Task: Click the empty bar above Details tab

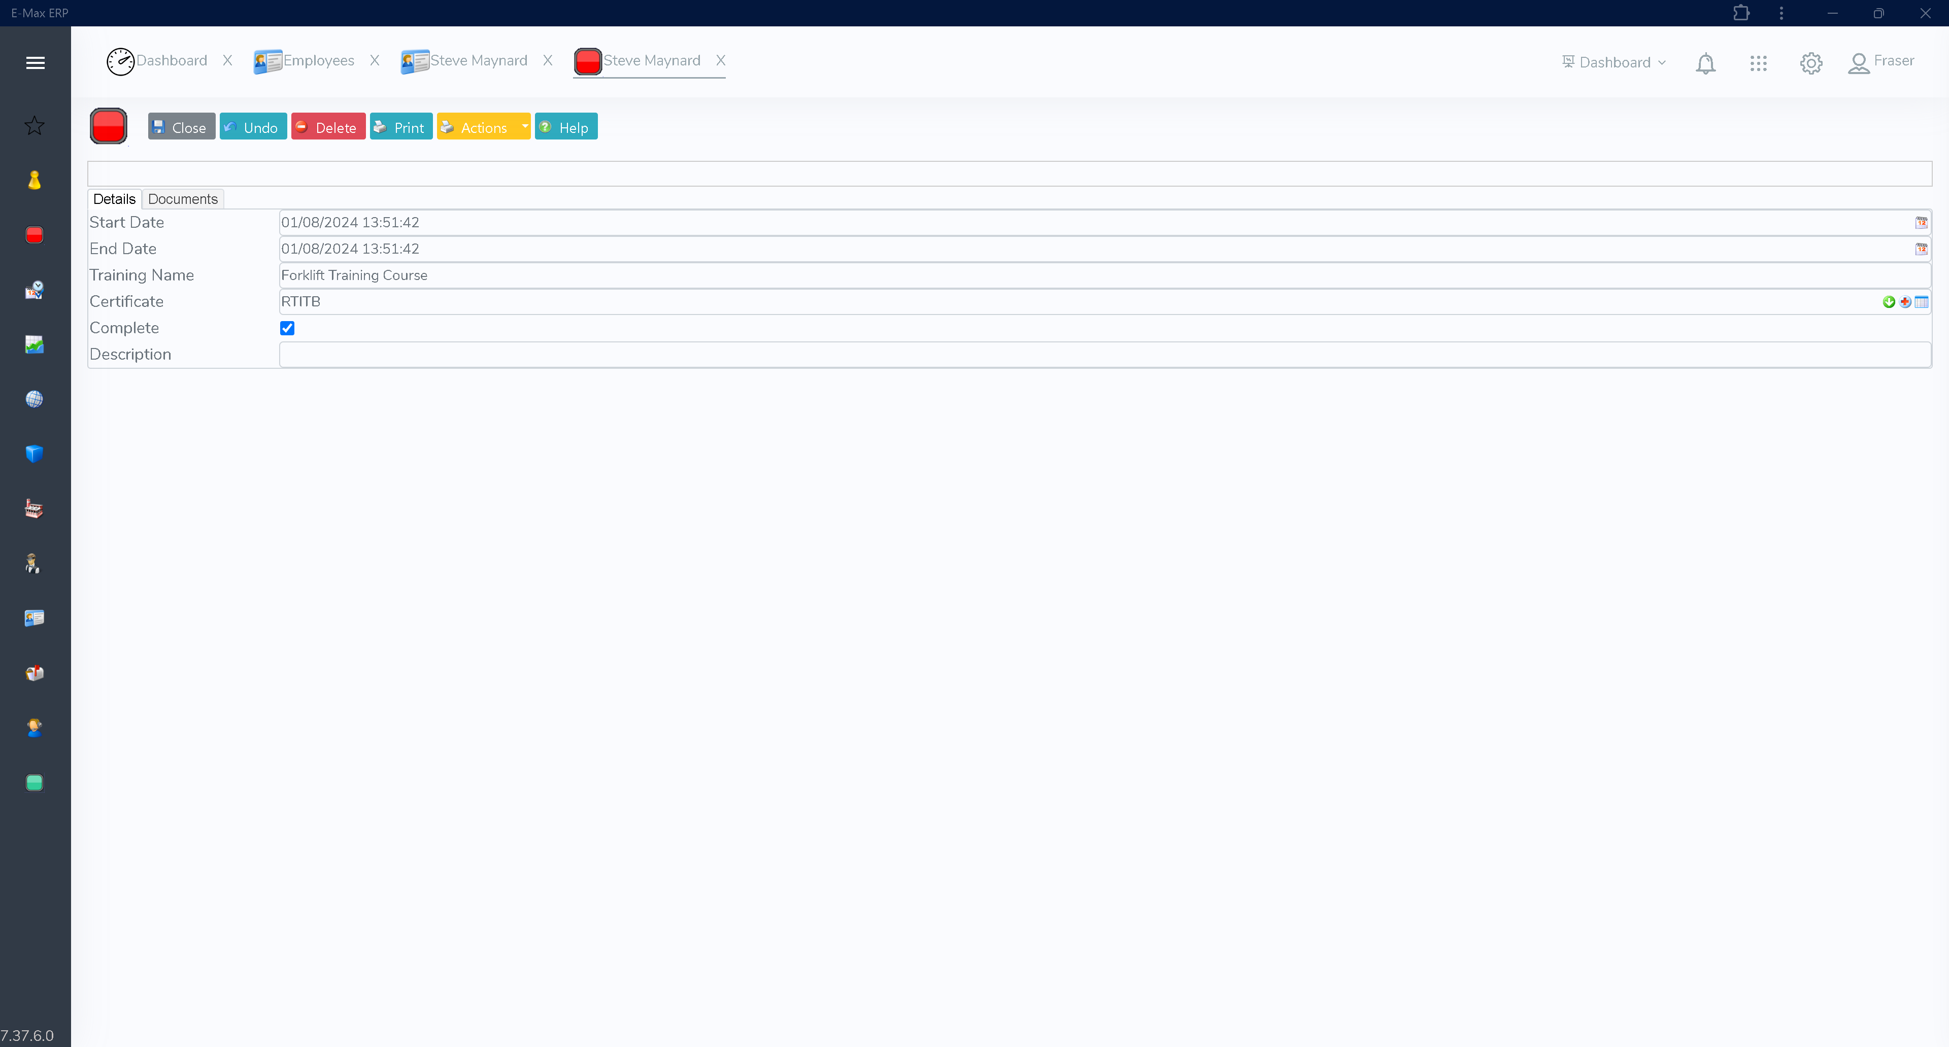Action: point(1010,174)
